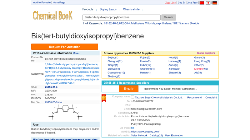Viewport: 250px width, 140px height.
Task: Click the Enquriy button
Action: pos(128,89)
